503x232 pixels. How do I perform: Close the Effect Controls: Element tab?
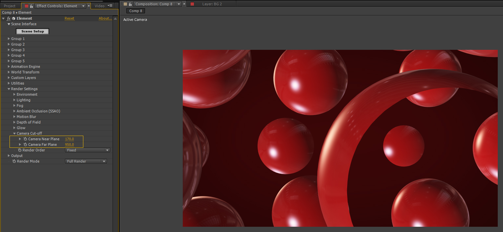pos(89,6)
